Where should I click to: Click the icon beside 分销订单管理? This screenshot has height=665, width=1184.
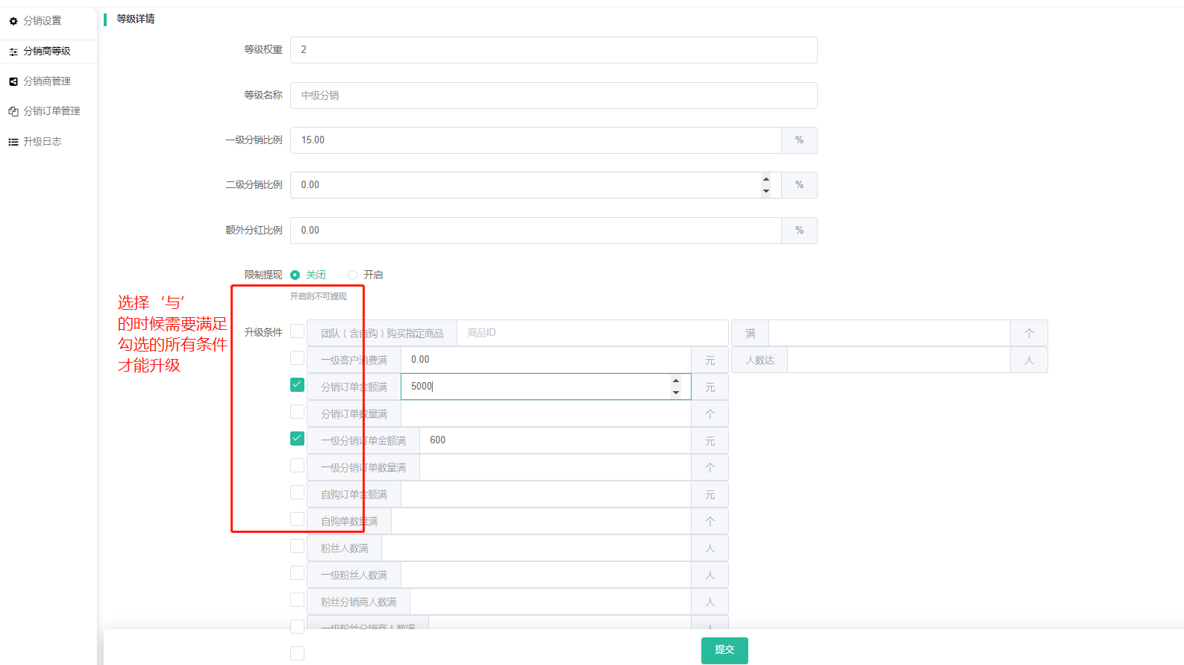click(x=13, y=111)
